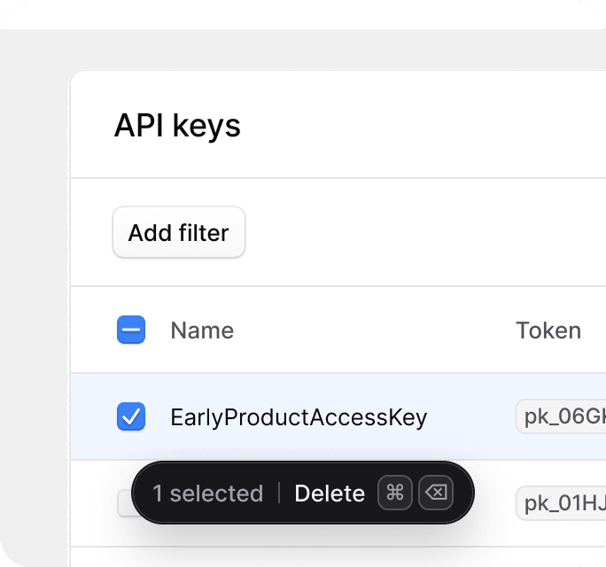Click the backspace key shortcut icon
The width and height of the screenshot is (606, 567).
tap(436, 493)
